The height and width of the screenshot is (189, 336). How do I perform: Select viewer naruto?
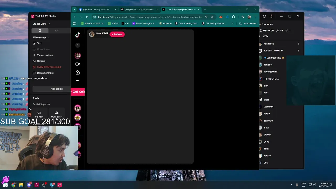(267, 156)
